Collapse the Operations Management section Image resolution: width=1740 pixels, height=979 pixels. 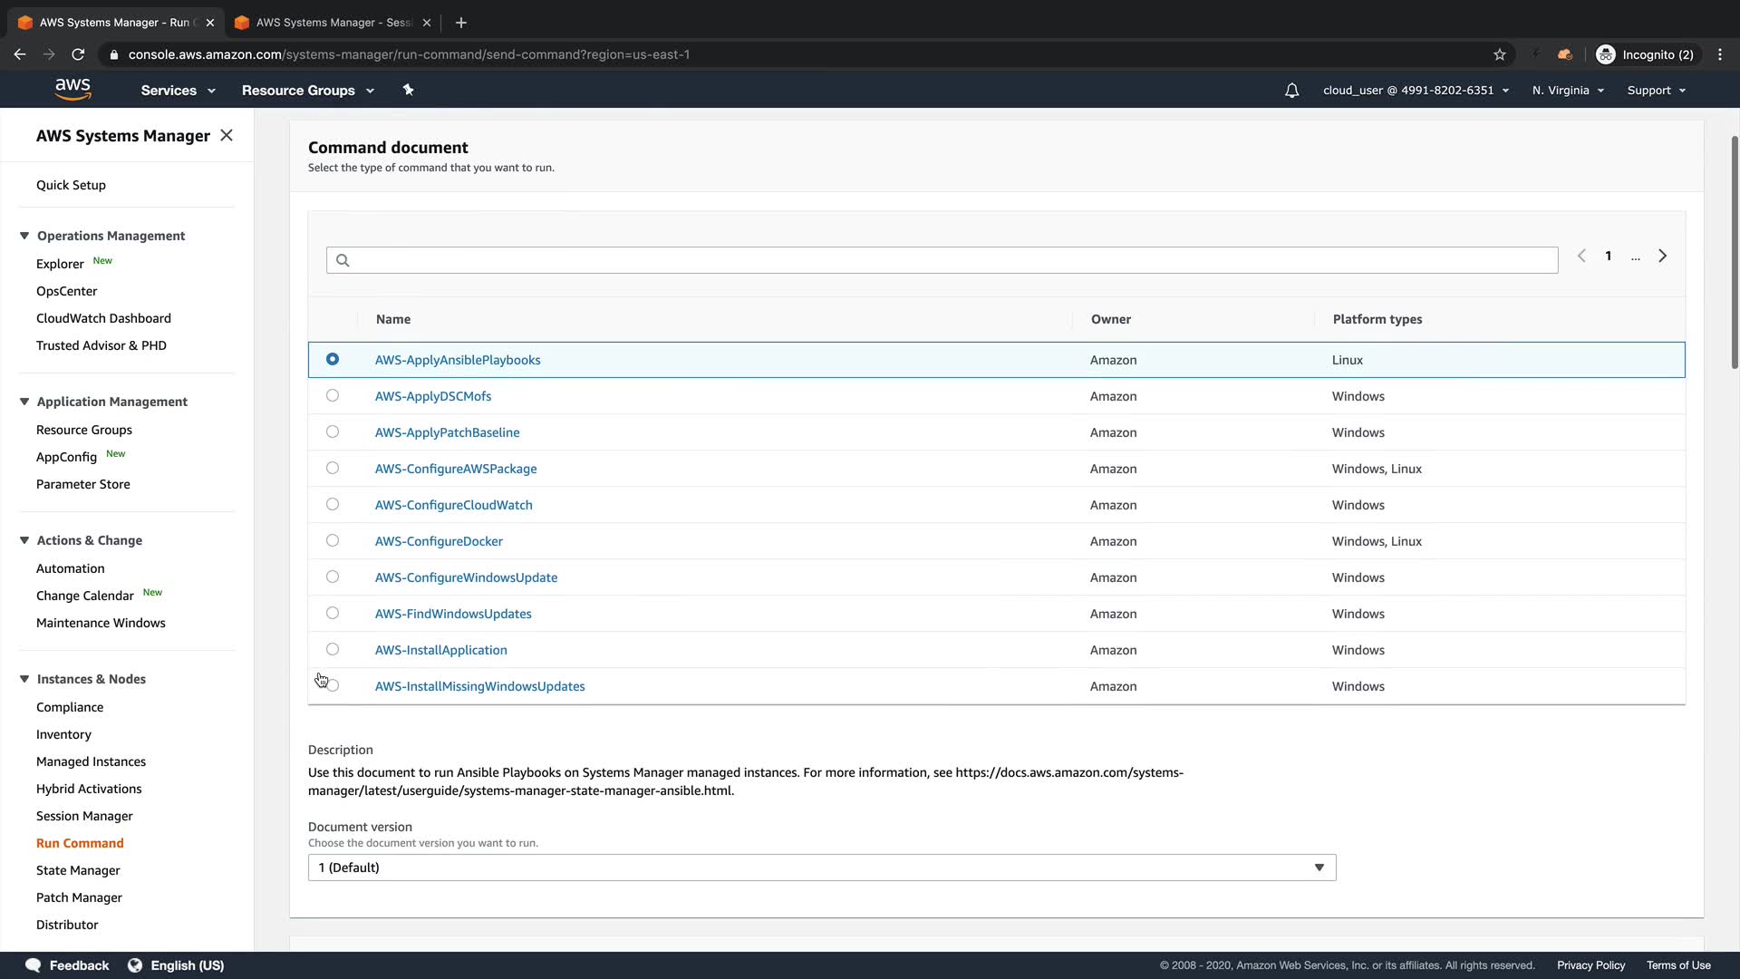(24, 236)
